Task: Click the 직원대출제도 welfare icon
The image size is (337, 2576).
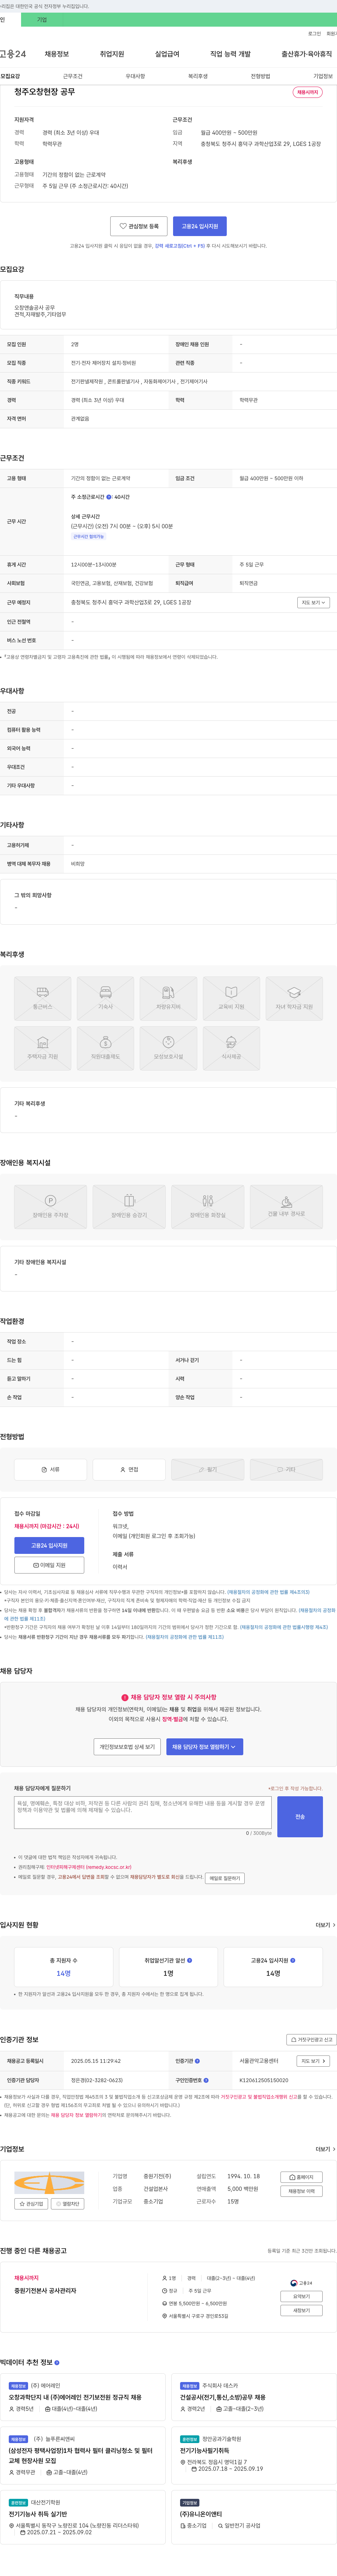Action: 105,1048
